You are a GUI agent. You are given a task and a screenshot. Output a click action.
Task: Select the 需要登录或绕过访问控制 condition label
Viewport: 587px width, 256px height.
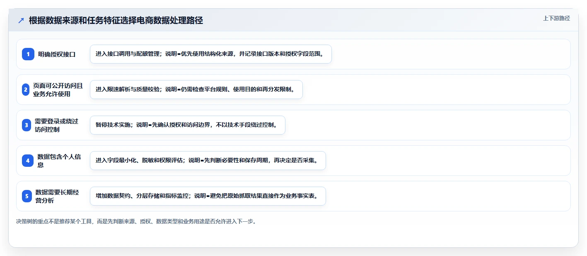click(56, 125)
